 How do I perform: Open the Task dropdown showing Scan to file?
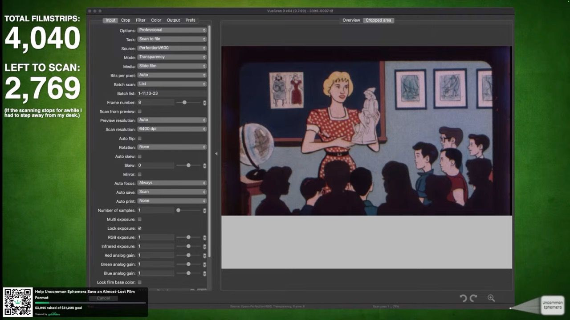coord(172,39)
